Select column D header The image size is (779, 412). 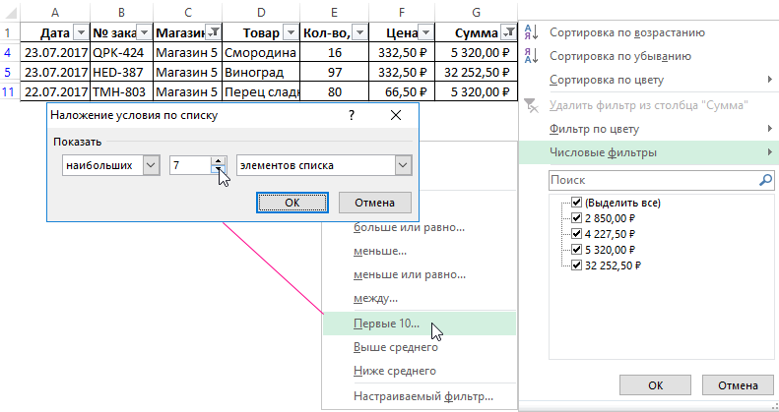261,12
